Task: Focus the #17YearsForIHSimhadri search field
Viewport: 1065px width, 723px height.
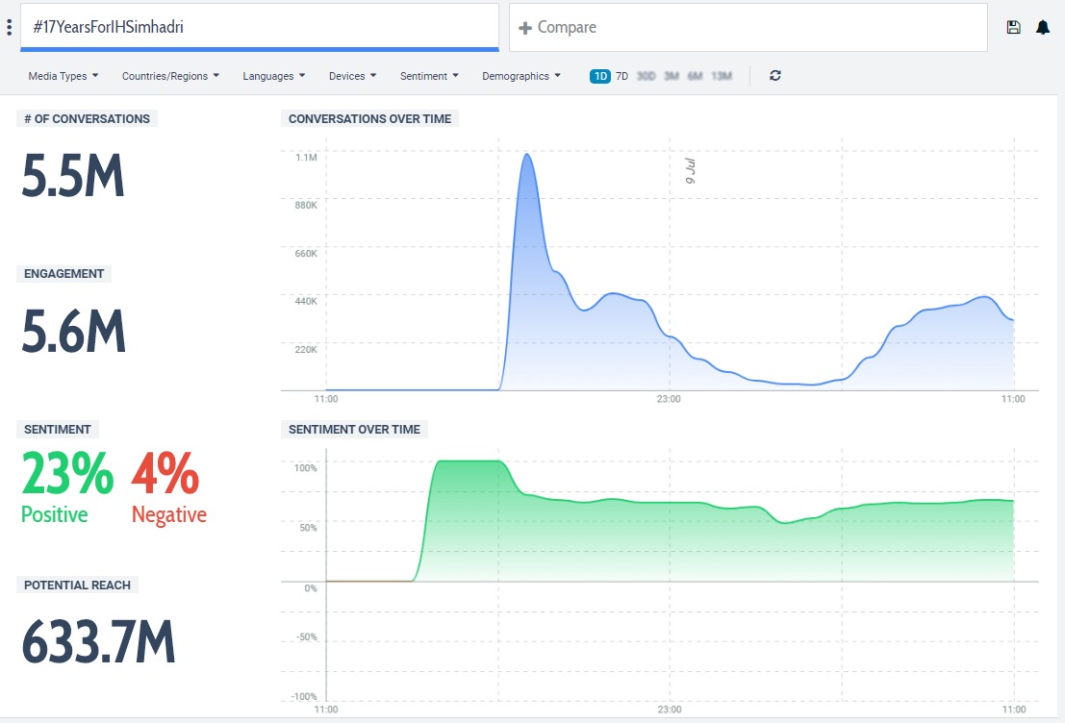Action: point(260,27)
